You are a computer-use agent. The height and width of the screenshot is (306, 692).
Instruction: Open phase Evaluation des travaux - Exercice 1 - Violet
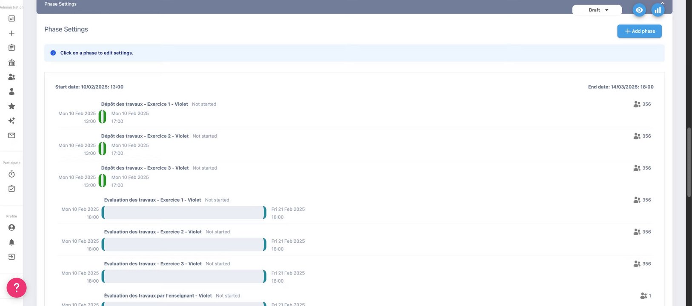(152, 200)
